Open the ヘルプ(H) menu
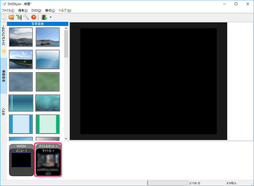 65,11
